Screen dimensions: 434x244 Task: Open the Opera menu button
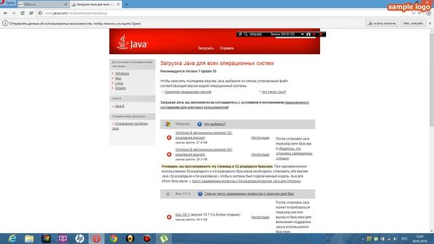[7, 3]
